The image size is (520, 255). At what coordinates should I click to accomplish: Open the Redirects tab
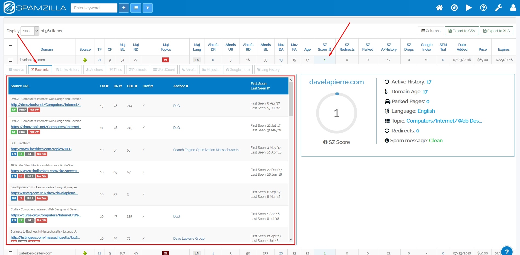(x=138, y=70)
